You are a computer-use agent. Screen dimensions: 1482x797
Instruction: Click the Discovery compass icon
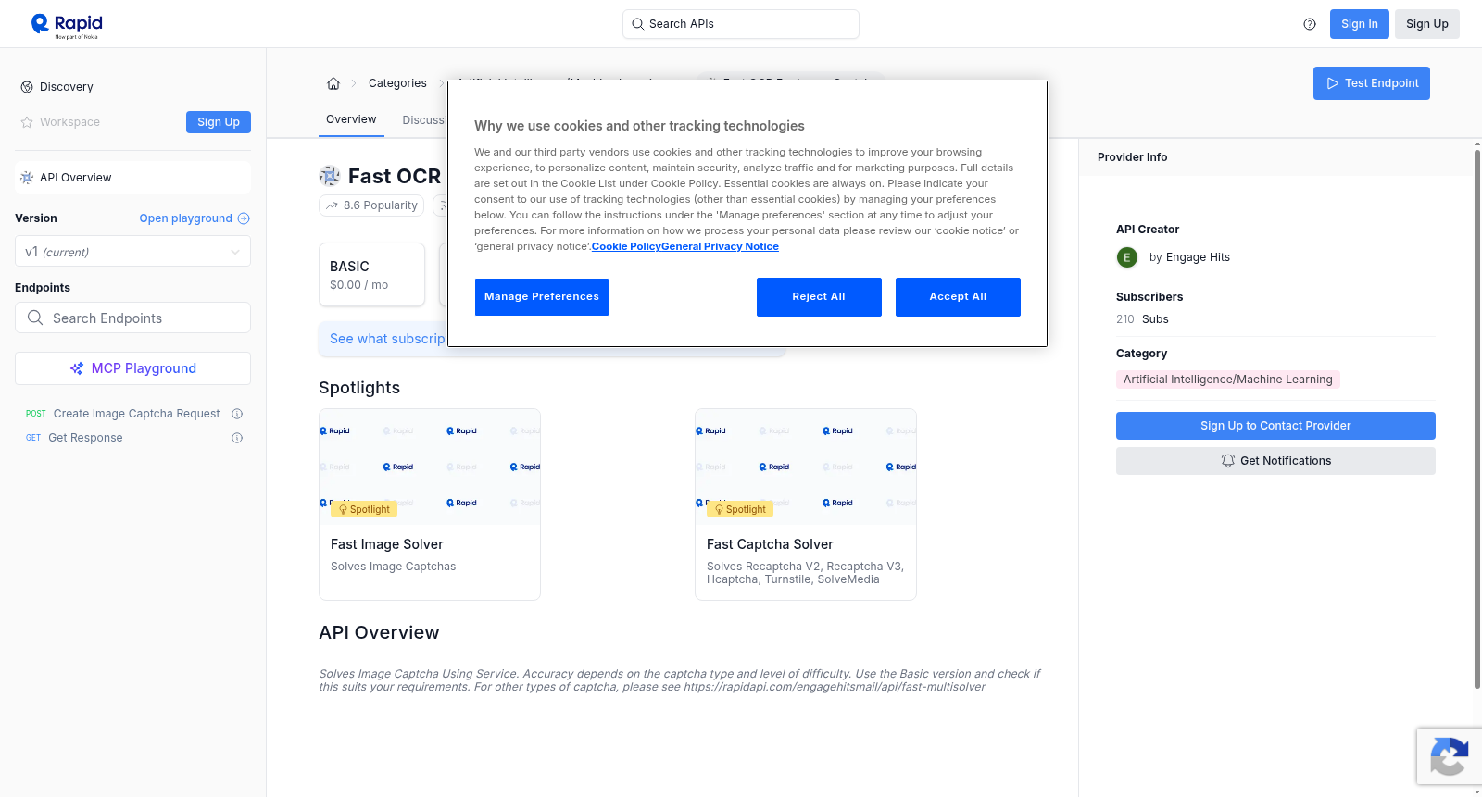coord(27,87)
